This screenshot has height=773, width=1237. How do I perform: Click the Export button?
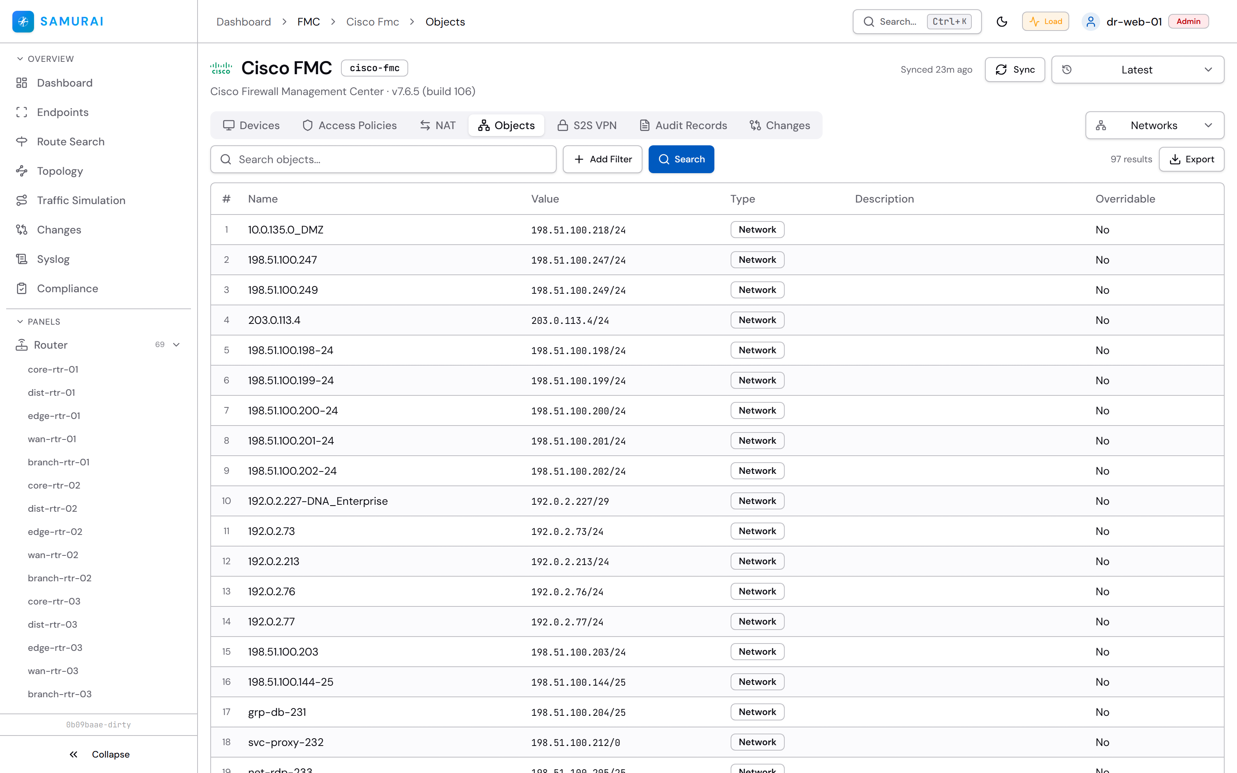(x=1191, y=159)
